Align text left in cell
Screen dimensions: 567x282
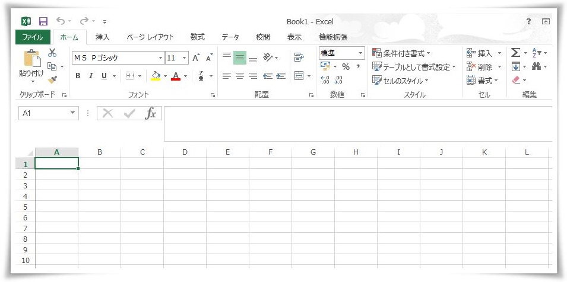pos(226,76)
